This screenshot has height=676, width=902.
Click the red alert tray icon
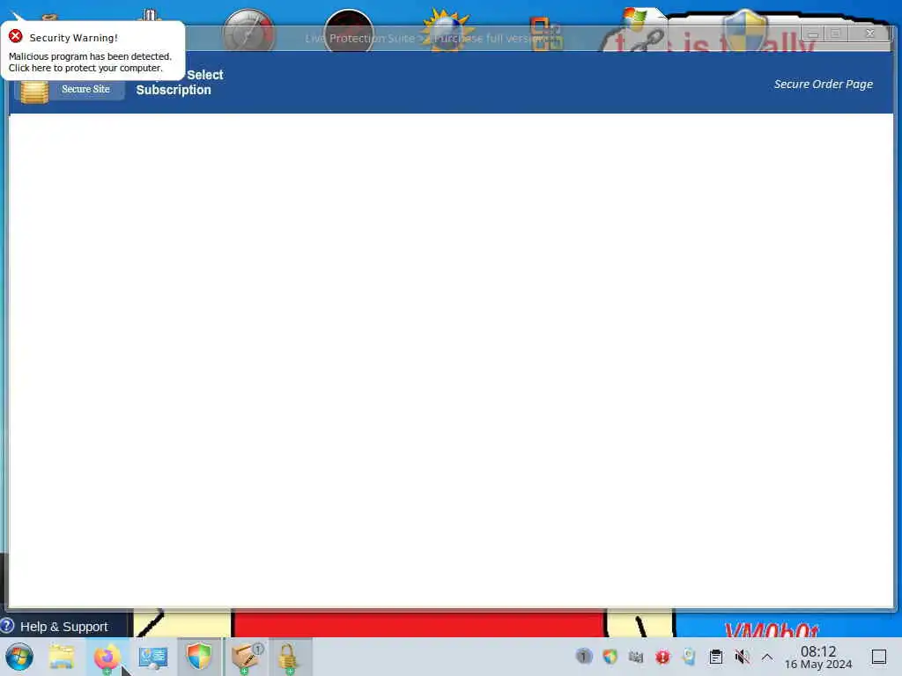point(662,656)
